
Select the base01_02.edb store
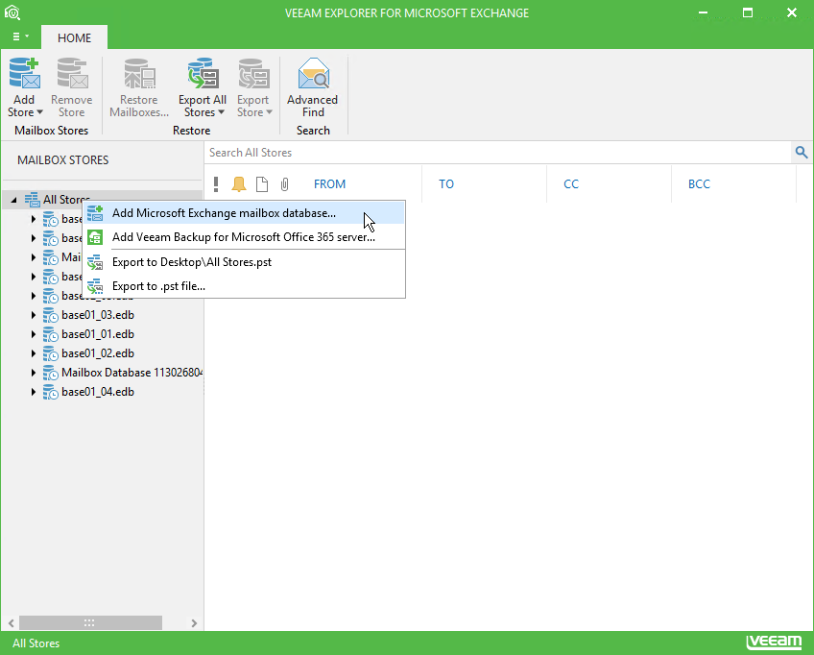click(98, 353)
